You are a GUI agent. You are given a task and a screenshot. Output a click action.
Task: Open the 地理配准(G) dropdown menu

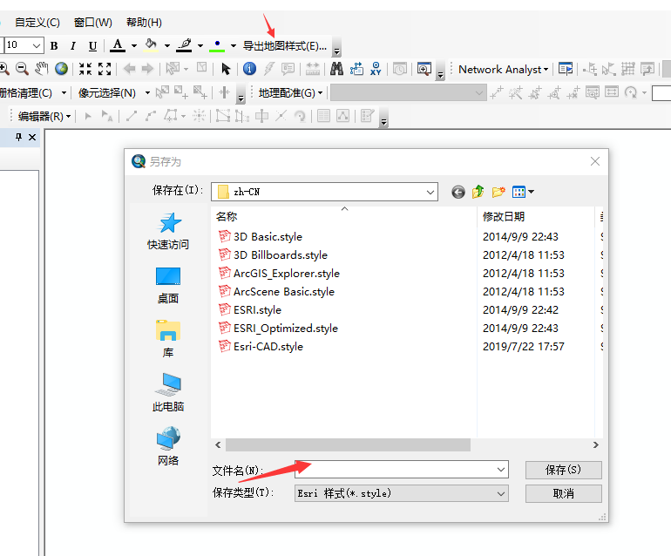(x=290, y=92)
